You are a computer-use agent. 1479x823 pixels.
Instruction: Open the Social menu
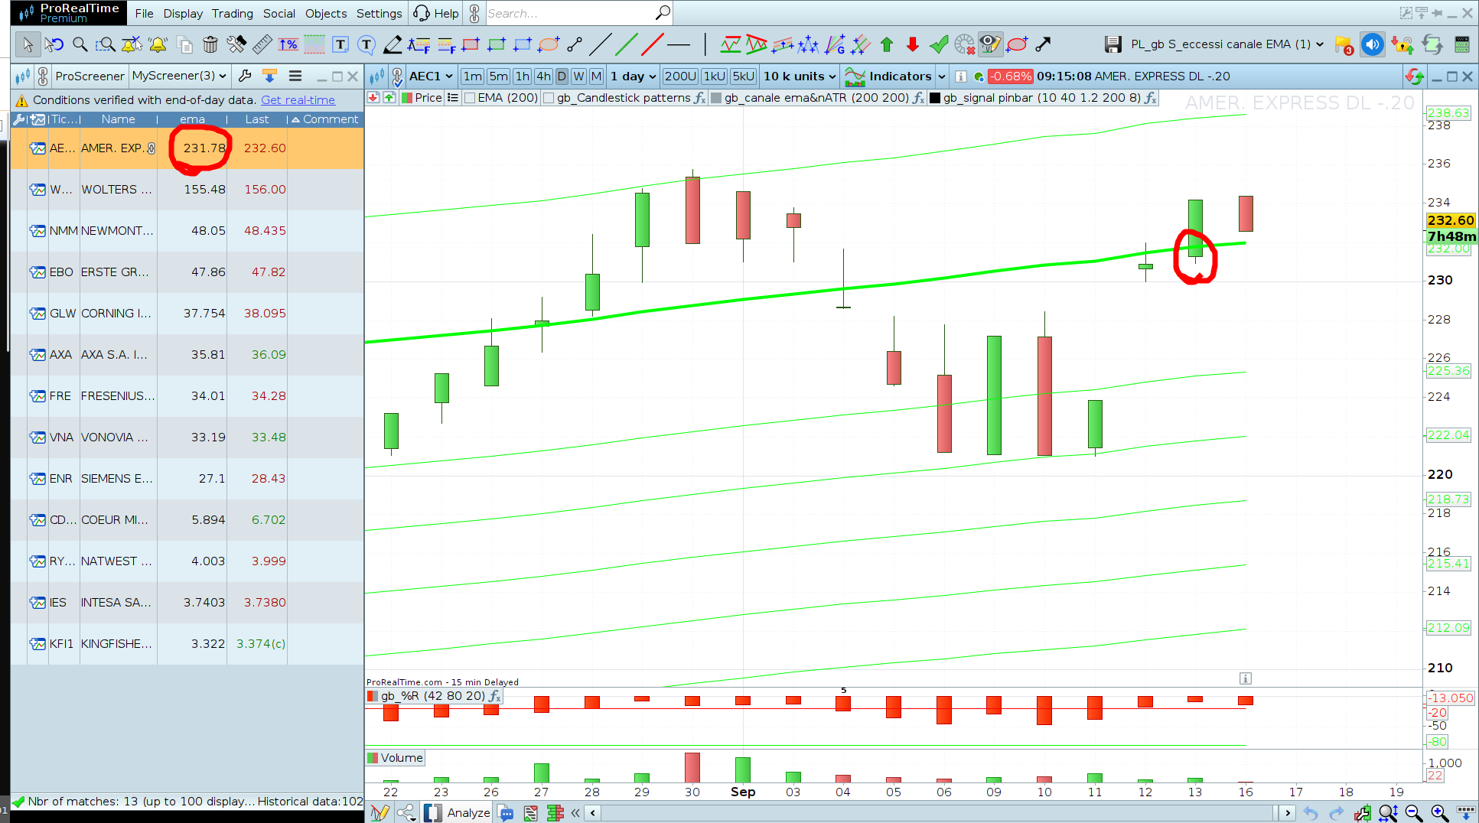[279, 14]
